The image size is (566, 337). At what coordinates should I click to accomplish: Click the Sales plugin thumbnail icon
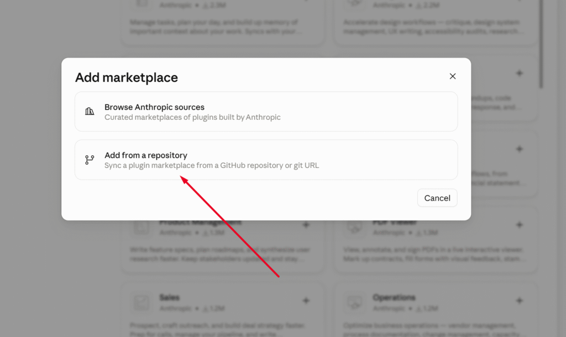141,303
